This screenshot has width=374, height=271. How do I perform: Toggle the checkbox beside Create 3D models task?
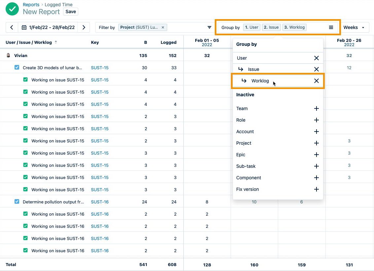pos(17,68)
